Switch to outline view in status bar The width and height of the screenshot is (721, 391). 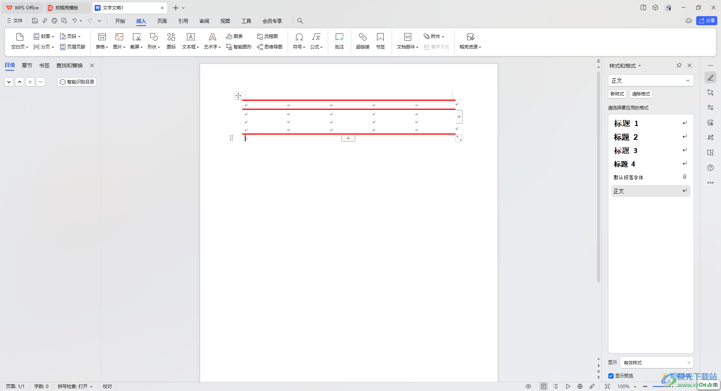coord(556,386)
